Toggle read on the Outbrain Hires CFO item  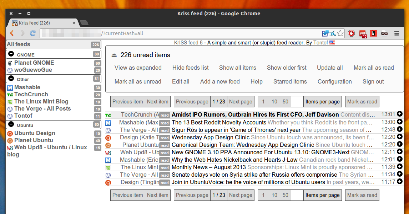(165, 115)
